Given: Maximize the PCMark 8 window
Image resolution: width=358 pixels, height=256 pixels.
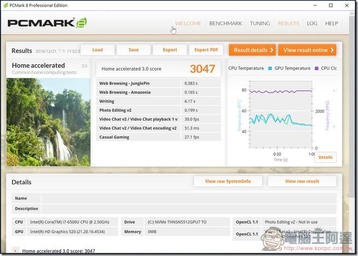Looking at the screenshot, I should (x=331, y=5).
